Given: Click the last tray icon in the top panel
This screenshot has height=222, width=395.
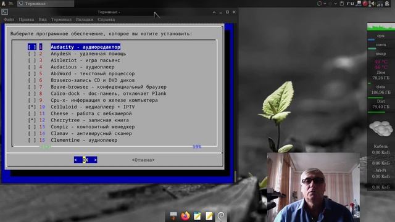Looking at the screenshot, I should [387, 4].
